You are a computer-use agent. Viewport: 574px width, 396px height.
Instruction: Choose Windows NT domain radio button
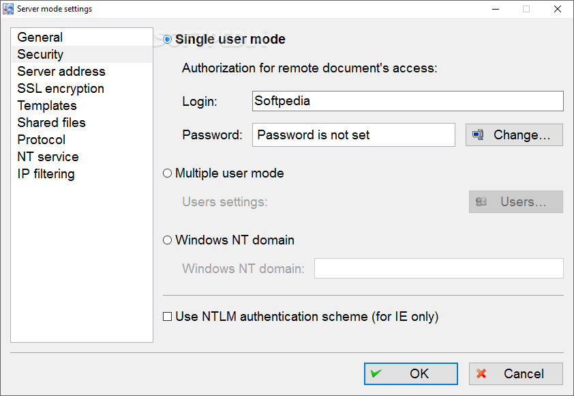pos(167,240)
